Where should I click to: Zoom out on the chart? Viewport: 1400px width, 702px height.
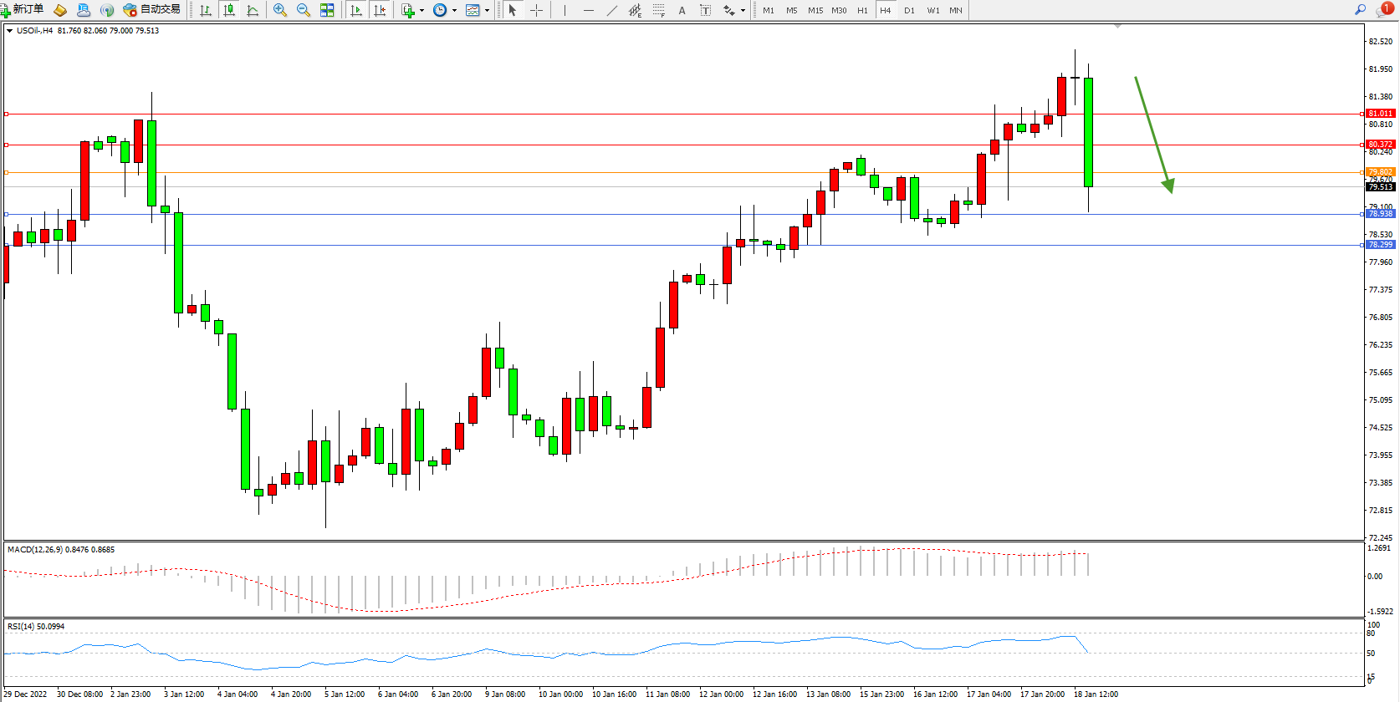tap(304, 10)
